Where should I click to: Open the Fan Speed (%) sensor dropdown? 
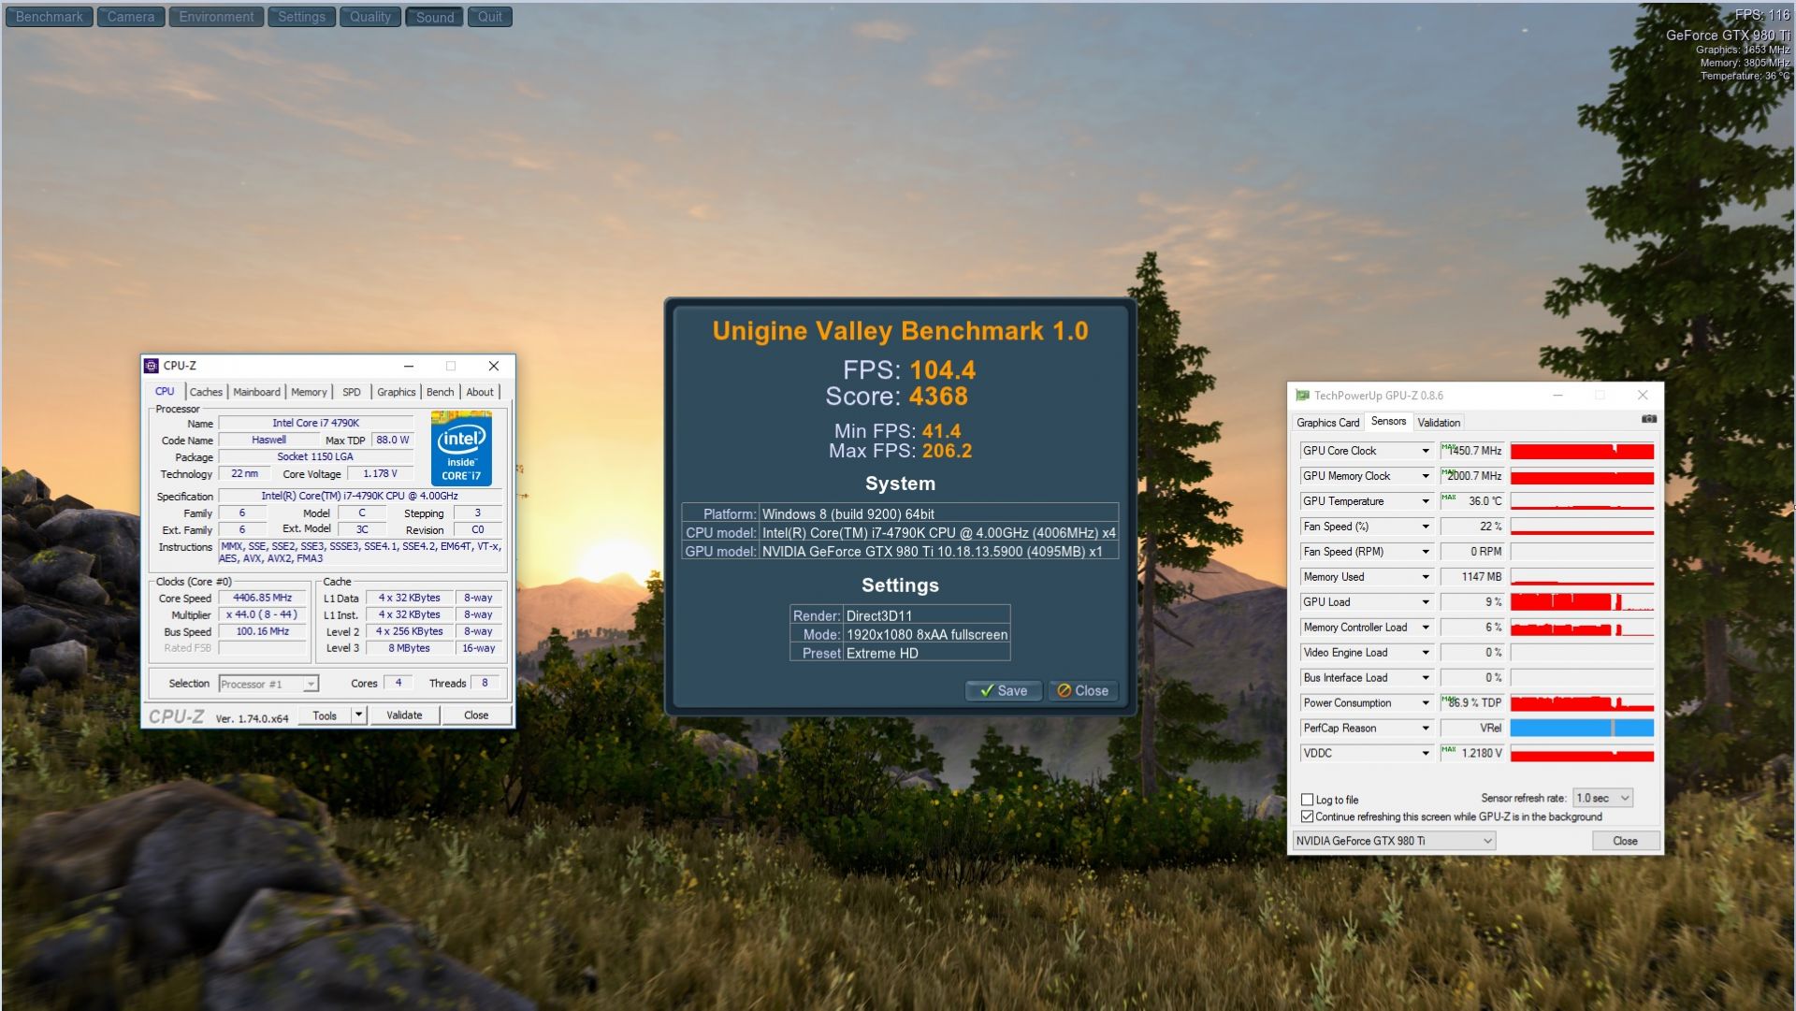(1426, 527)
